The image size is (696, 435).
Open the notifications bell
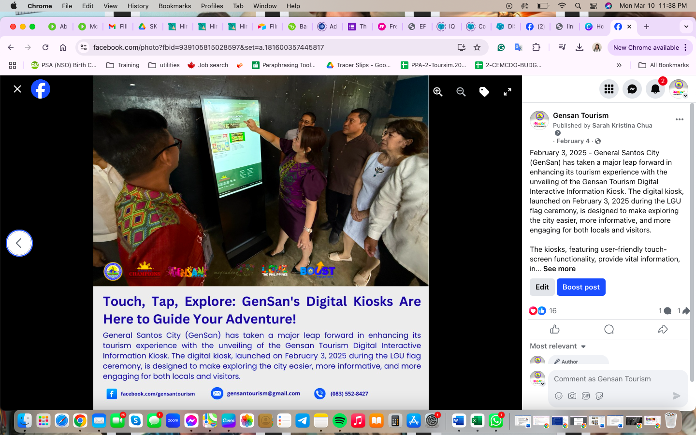click(x=655, y=89)
